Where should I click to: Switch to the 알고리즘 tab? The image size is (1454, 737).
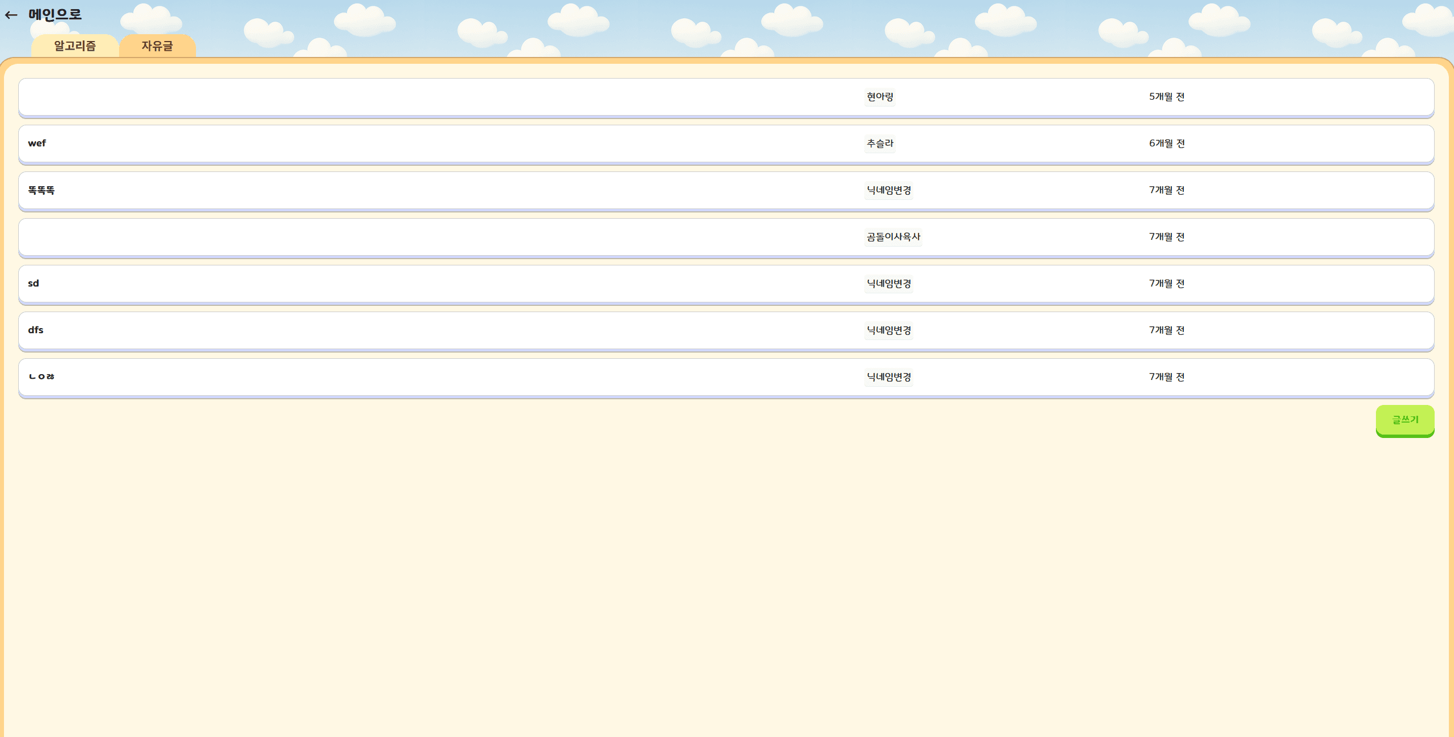[x=75, y=46]
